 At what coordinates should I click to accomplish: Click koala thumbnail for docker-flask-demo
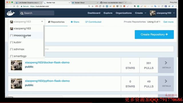(x=17, y=65)
